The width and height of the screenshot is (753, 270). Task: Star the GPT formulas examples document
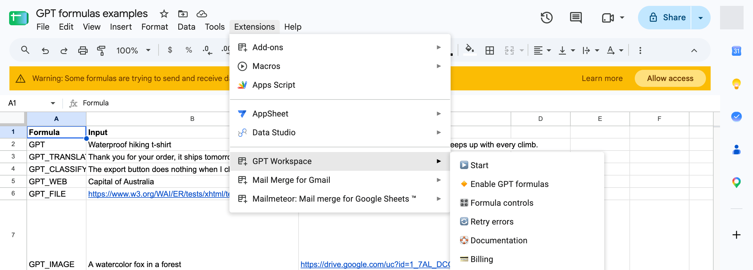[x=164, y=14]
